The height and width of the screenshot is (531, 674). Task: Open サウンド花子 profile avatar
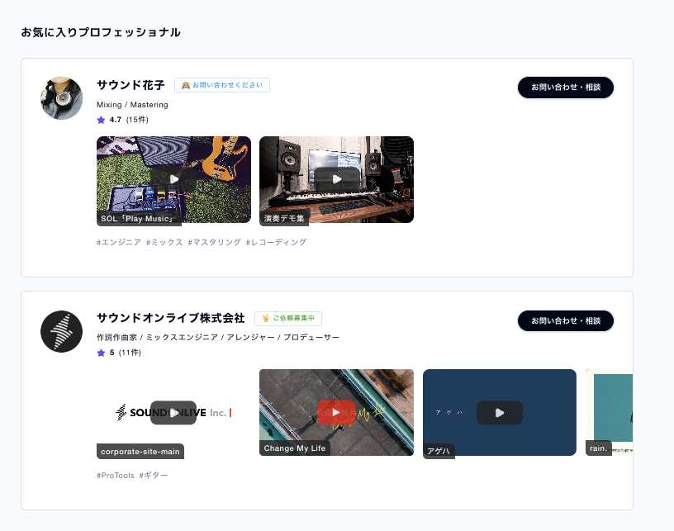(x=61, y=98)
